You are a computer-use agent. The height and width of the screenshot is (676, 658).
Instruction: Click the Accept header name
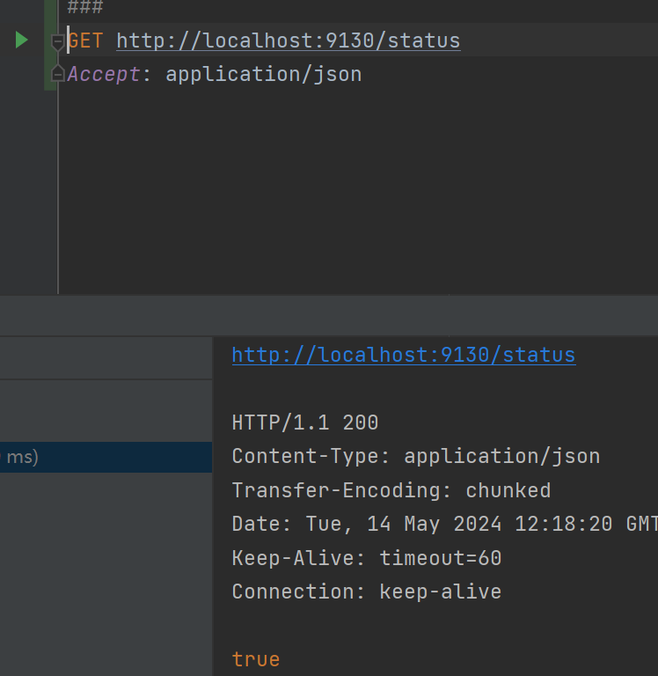tap(104, 74)
